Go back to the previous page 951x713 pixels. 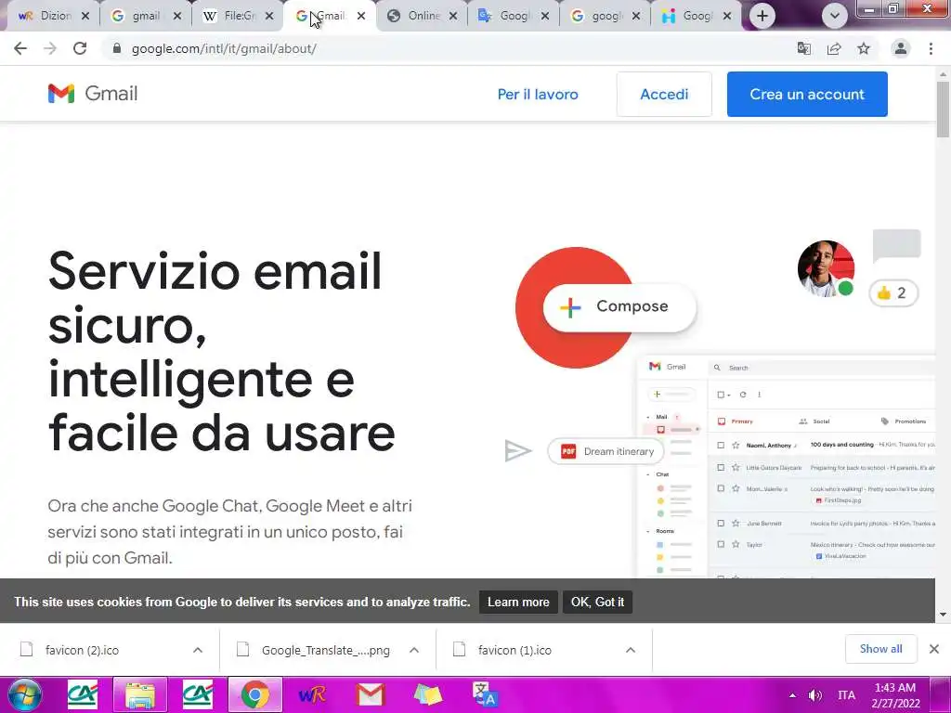point(20,48)
